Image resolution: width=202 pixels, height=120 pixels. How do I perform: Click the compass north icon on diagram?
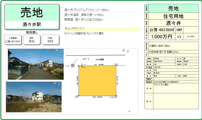(73, 66)
